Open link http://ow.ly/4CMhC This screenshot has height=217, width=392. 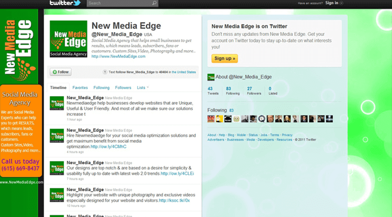tap(108, 147)
